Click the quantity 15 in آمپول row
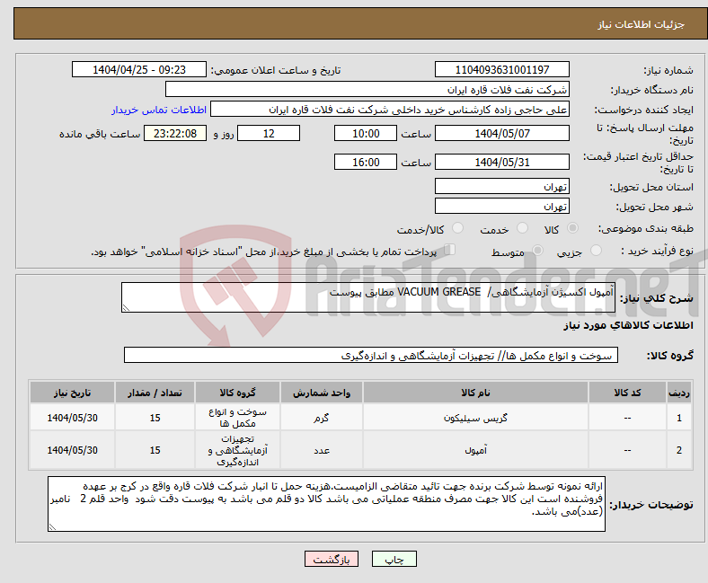Screen dimensions: 708x583 click(155, 450)
